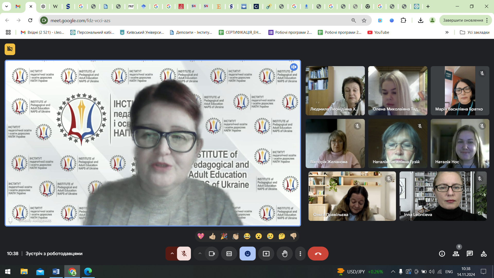Open the three-dot more options menu
494x278 pixels.
point(300,254)
